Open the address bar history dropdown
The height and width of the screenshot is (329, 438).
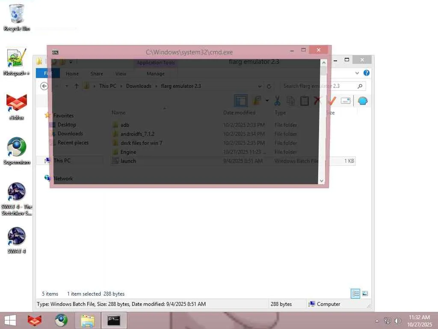[260, 86]
